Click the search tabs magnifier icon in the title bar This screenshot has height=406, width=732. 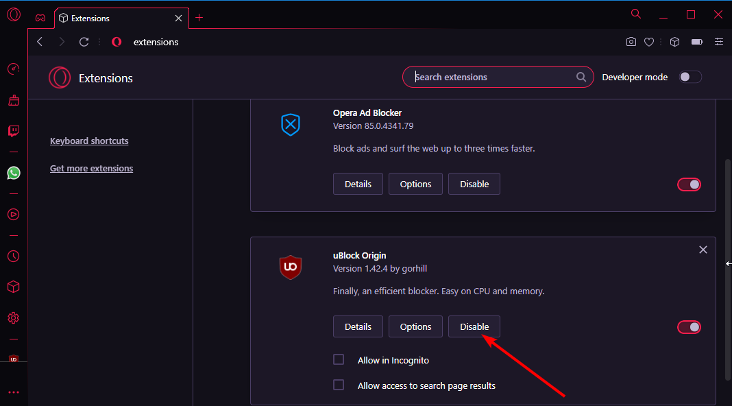[x=636, y=14]
